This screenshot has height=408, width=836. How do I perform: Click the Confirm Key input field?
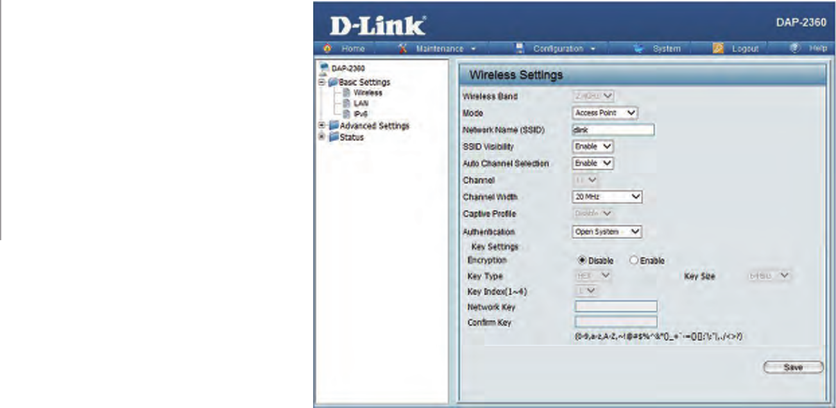(616, 322)
